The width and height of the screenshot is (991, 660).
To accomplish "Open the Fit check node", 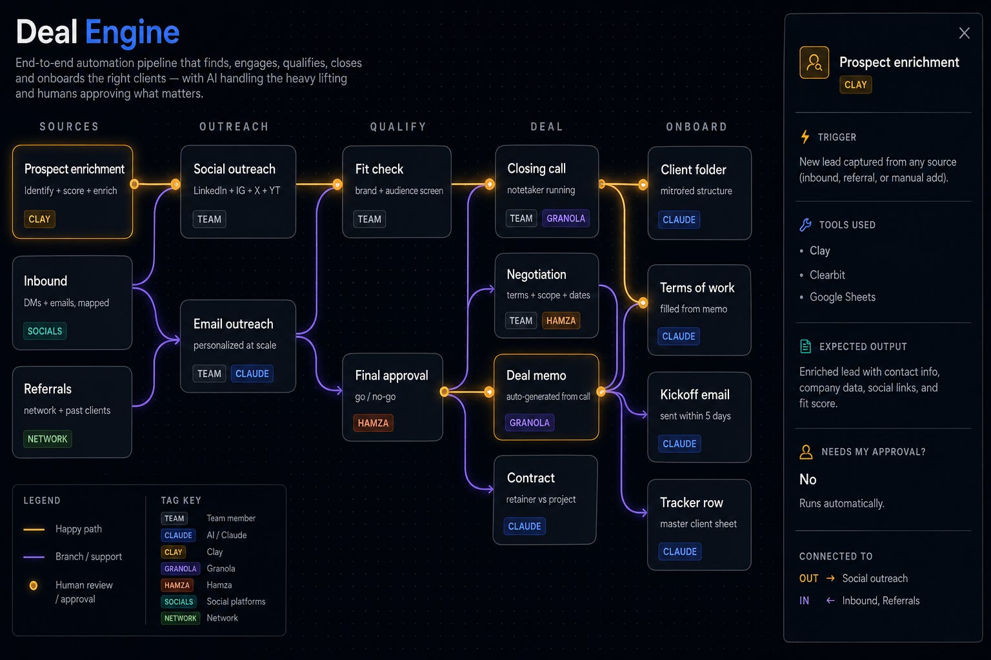I will click(397, 192).
